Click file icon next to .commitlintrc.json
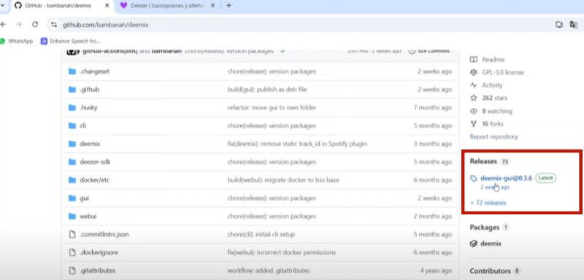 coord(72,235)
